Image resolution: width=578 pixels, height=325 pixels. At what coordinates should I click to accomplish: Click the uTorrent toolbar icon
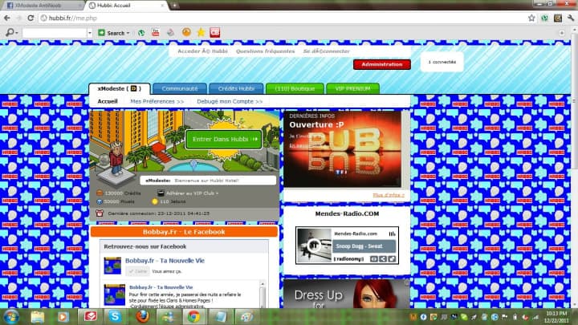coord(141,33)
